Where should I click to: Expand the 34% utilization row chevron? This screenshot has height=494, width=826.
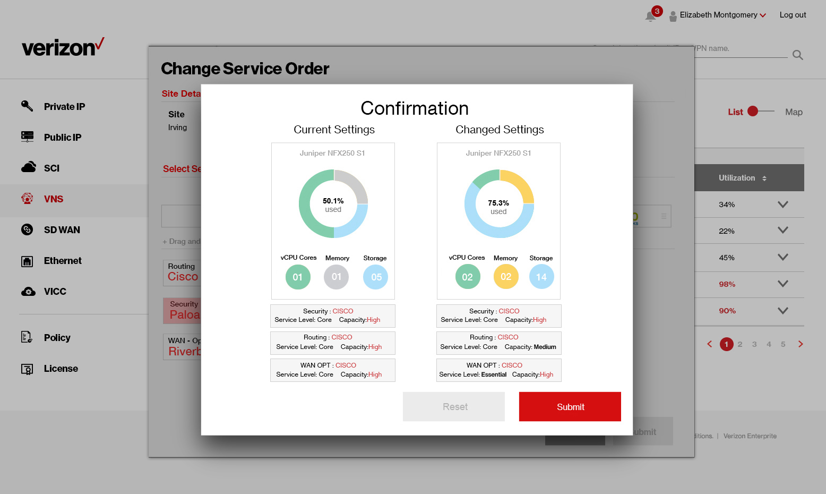[x=782, y=204]
